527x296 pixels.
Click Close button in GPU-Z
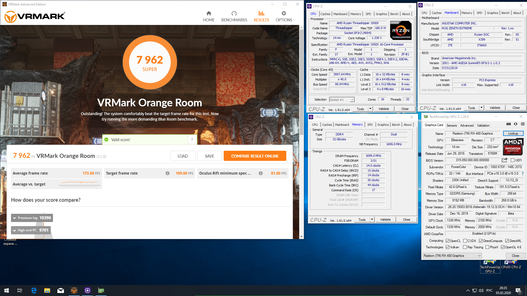tap(515, 256)
